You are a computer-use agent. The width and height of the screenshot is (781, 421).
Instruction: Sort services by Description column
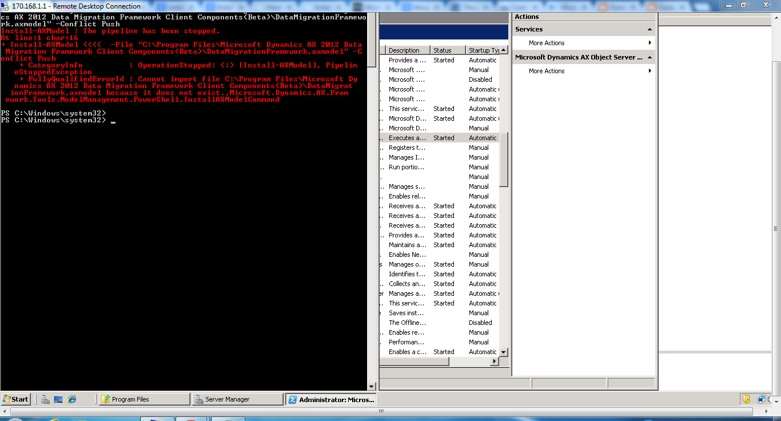pos(408,50)
